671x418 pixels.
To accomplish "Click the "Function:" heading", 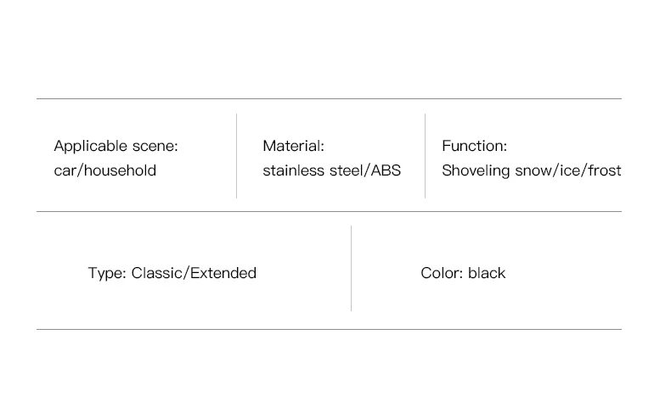I will coord(474,146).
